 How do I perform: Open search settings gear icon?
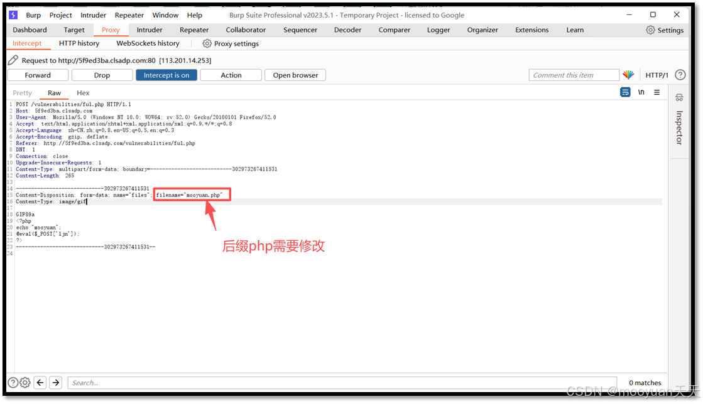click(25, 383)
